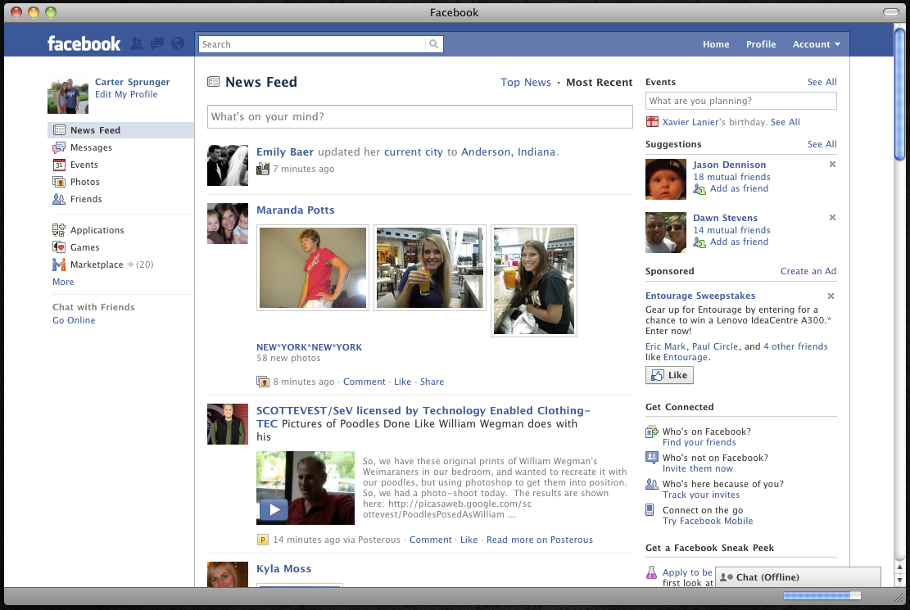This screenshot has width=910, height=610.
Task: Click the search magnifier button
Action: (433, 44)
